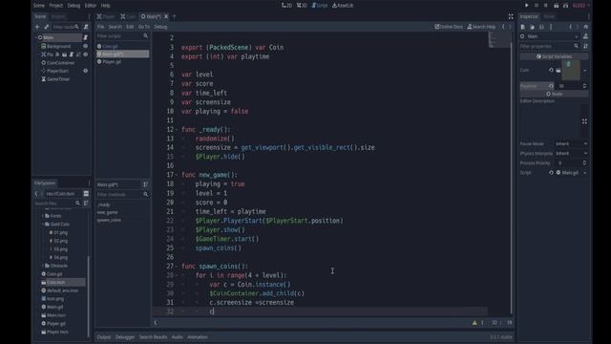
Task: Open the Go To menu
Action: tap(144, 27)
